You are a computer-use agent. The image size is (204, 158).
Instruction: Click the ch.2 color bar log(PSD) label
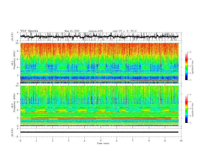click(x=193, y=110)
